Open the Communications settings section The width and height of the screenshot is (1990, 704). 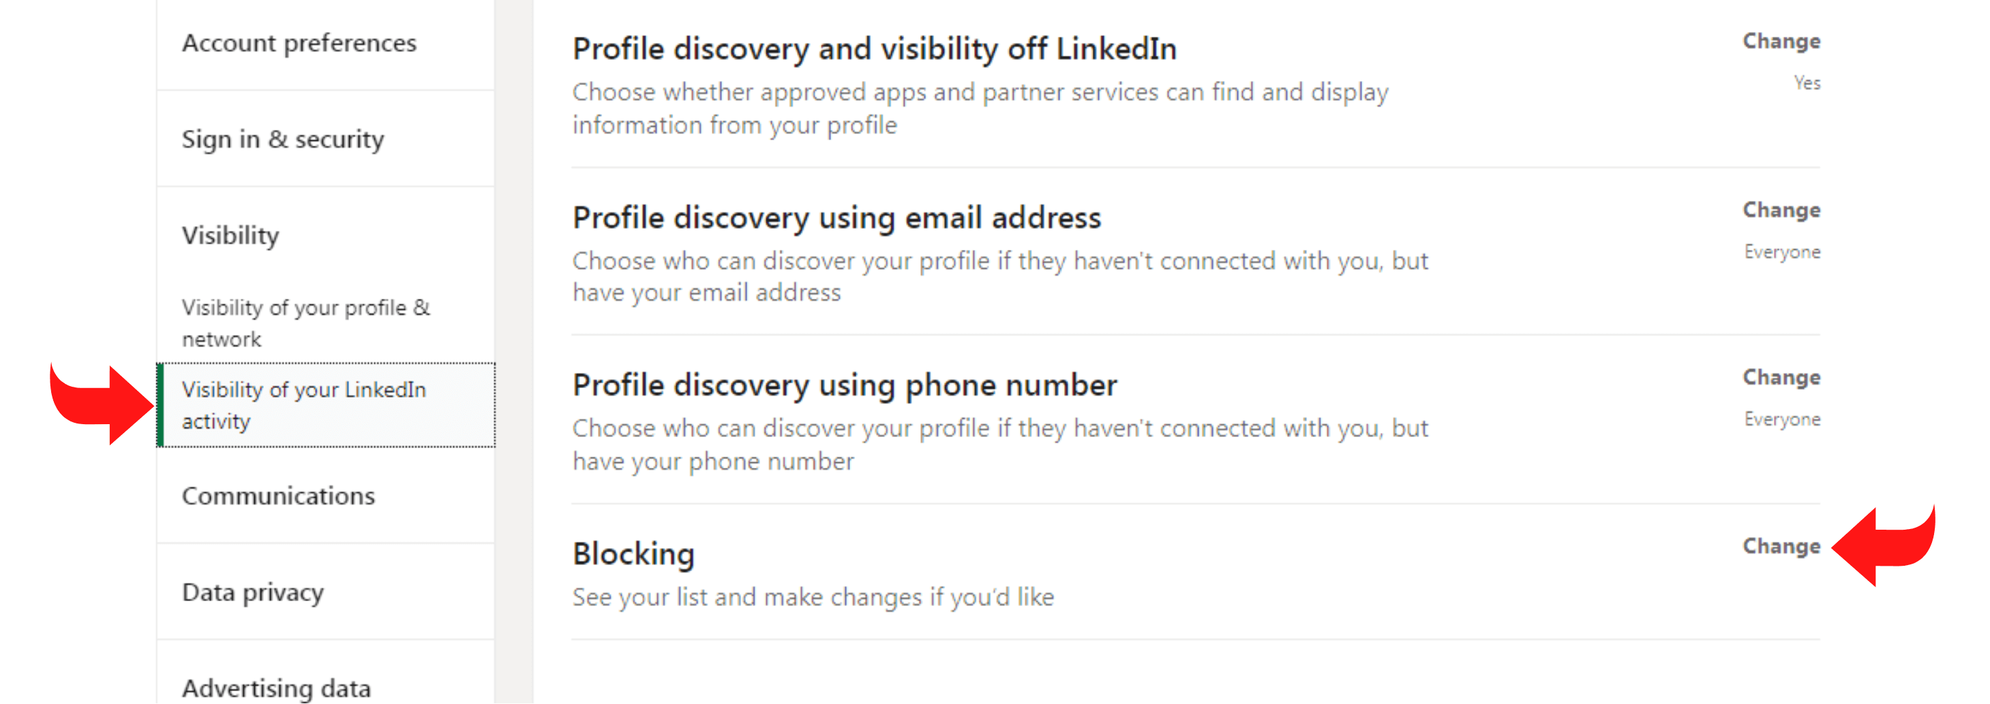(x=278, y=496)
